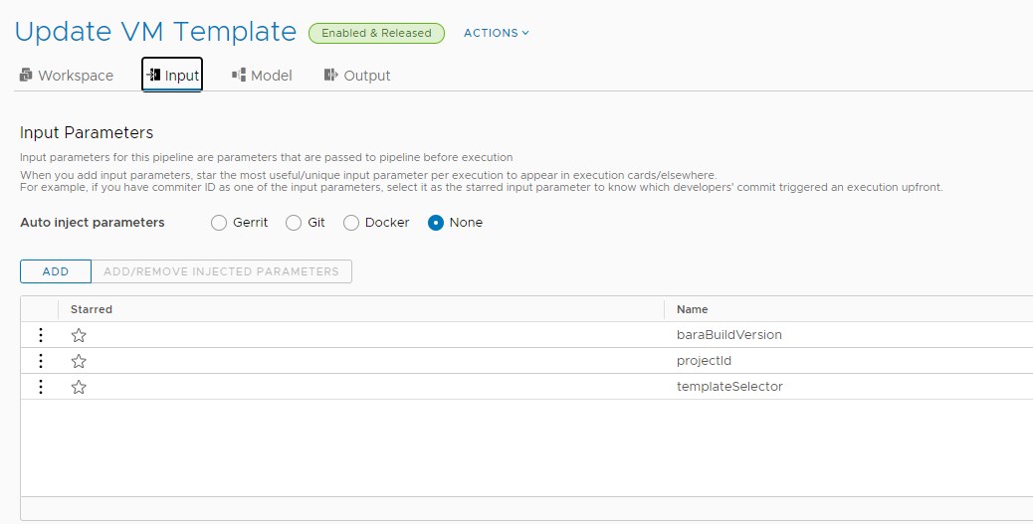Expand the Actions dropdown menu
The image size is (1033, 524).
[x=496, y=33]
